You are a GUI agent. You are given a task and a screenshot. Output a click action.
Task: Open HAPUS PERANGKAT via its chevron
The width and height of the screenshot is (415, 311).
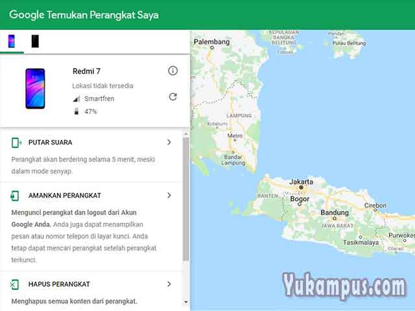click(169, 284)
